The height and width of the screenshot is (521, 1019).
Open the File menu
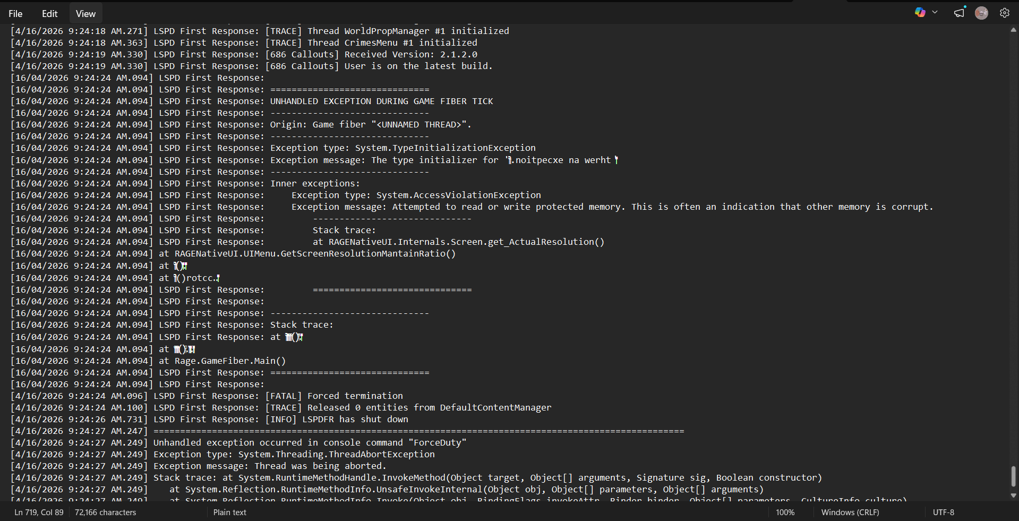(15, 14)
